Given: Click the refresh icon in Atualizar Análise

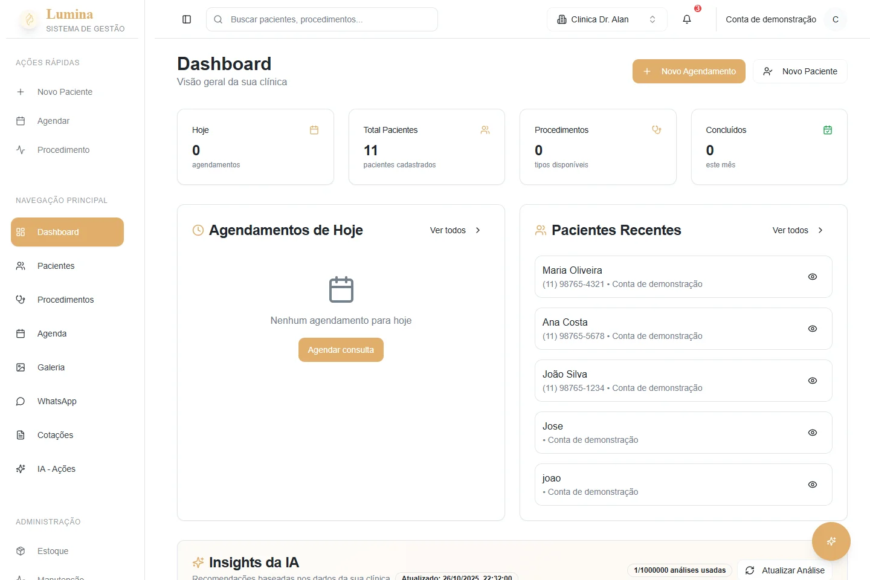Looking at the screenshot, I should [x=750, y=570].
